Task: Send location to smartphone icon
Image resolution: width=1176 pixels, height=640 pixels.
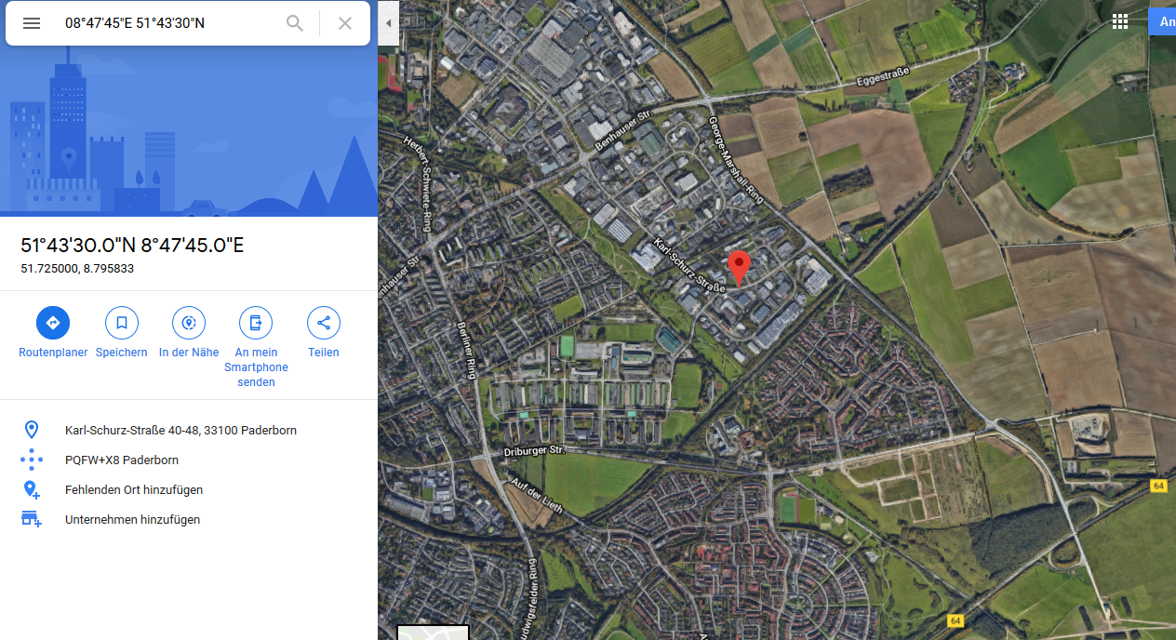Action: click(x=256, y=323)
